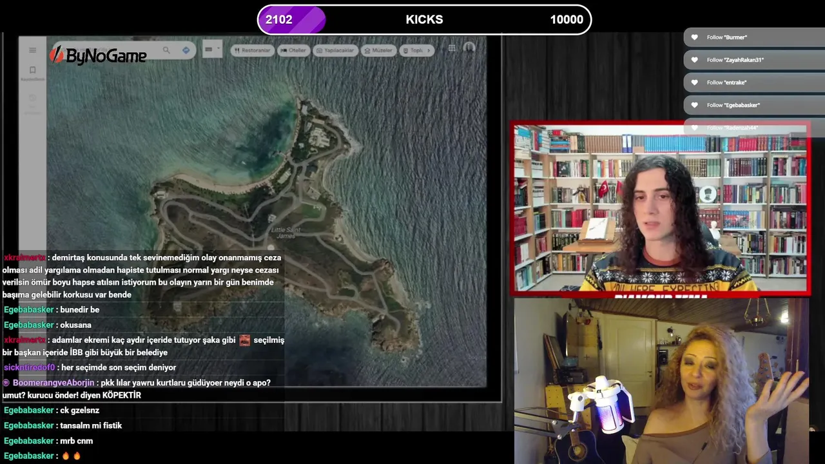
Task: Click the 10000 goal value
Action: pos(567,19)
